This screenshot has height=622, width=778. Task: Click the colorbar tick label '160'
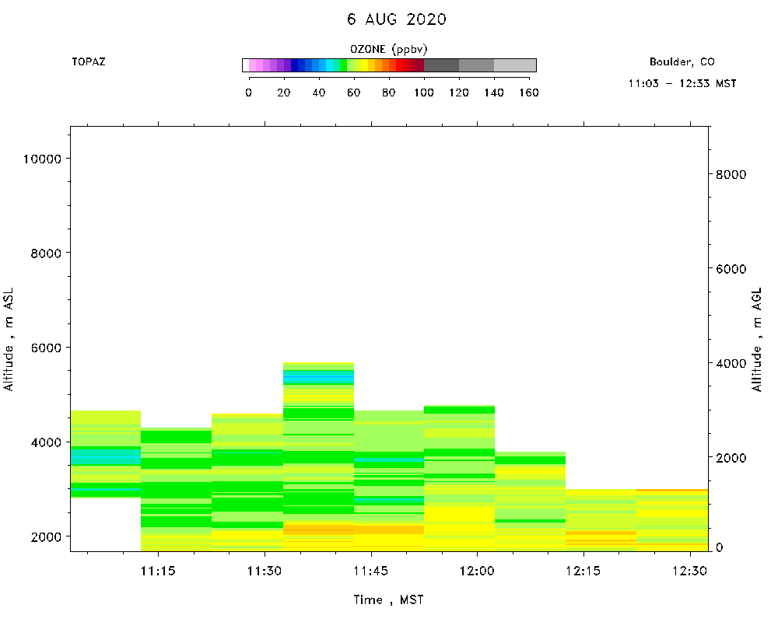pos(529,93)
